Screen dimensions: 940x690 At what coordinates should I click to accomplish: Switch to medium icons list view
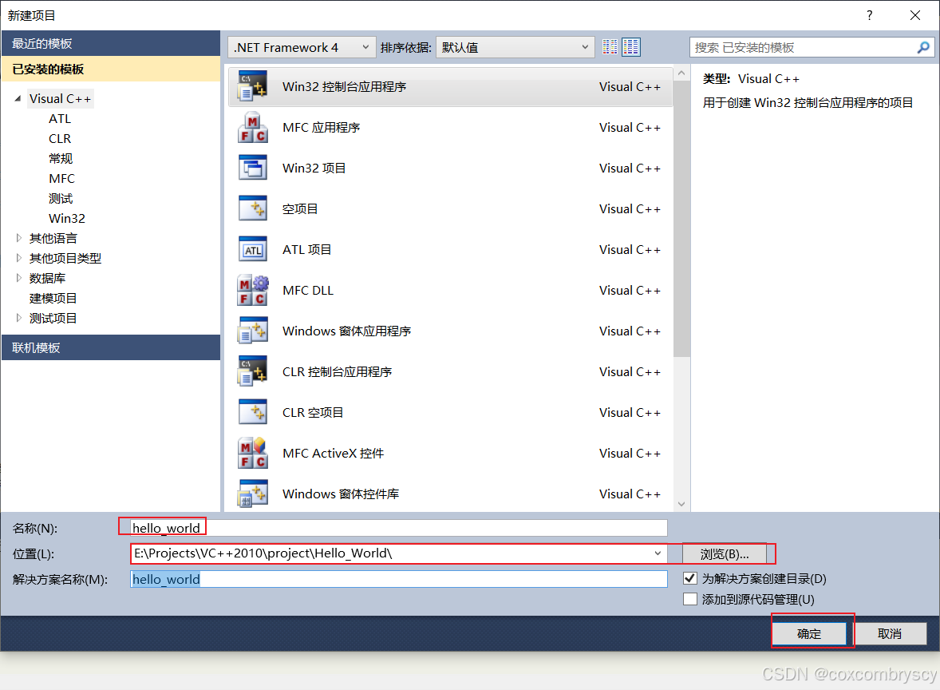pos(630,47)
